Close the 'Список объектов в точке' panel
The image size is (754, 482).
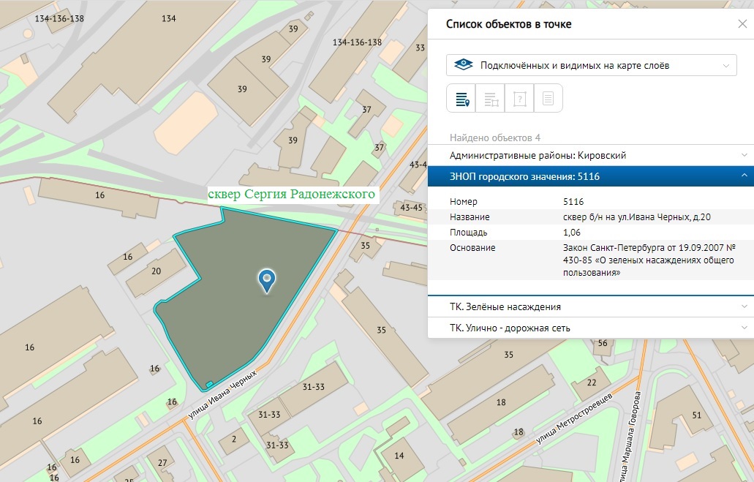point(742,24)
